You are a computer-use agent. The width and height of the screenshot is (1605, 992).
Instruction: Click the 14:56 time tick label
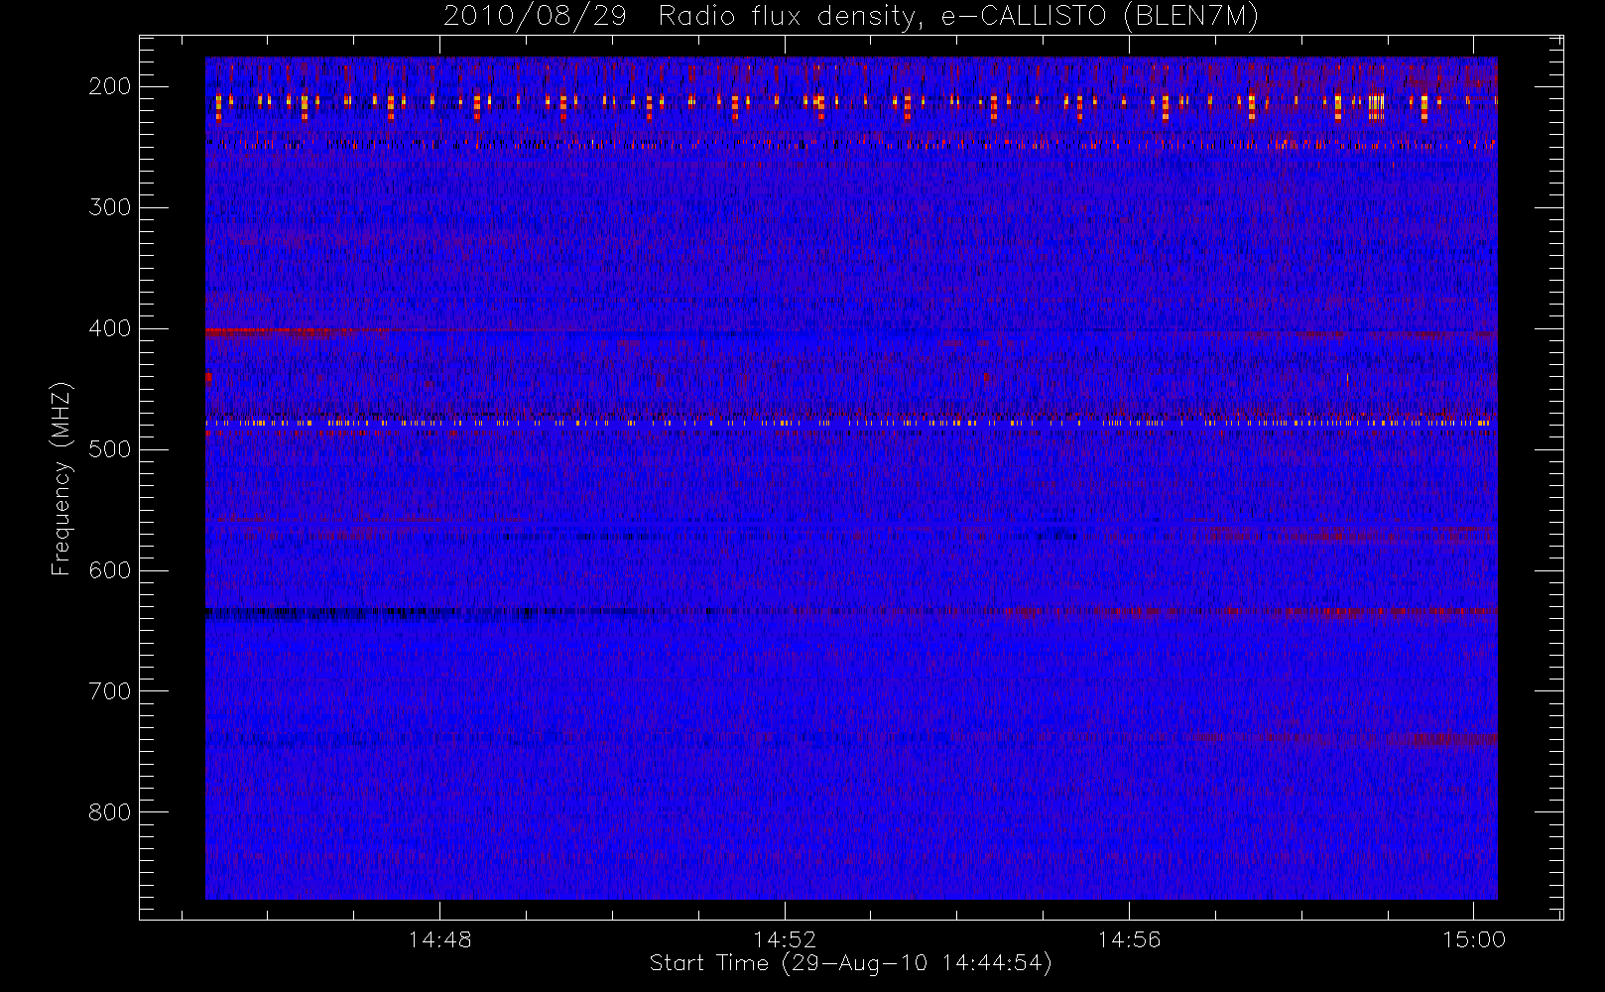(x=1129, y=939)
